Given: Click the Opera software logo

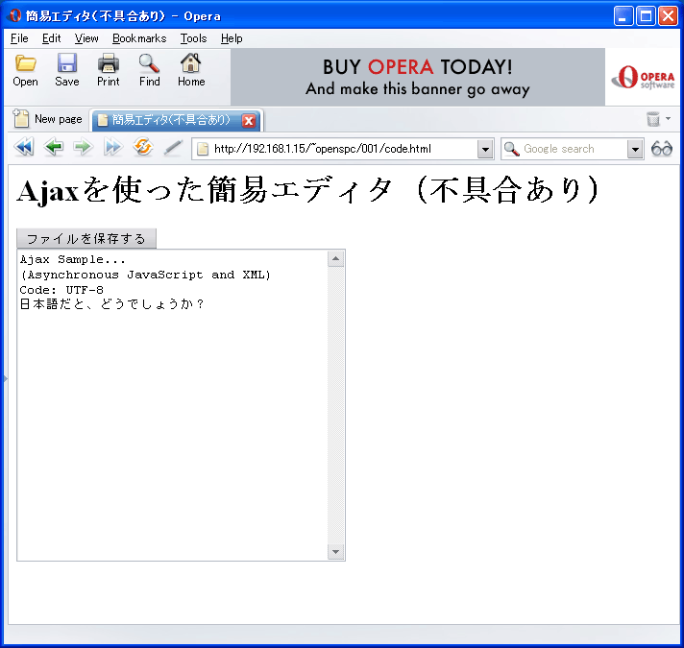Looking at the screenshot, I should [x=643, y=77].
